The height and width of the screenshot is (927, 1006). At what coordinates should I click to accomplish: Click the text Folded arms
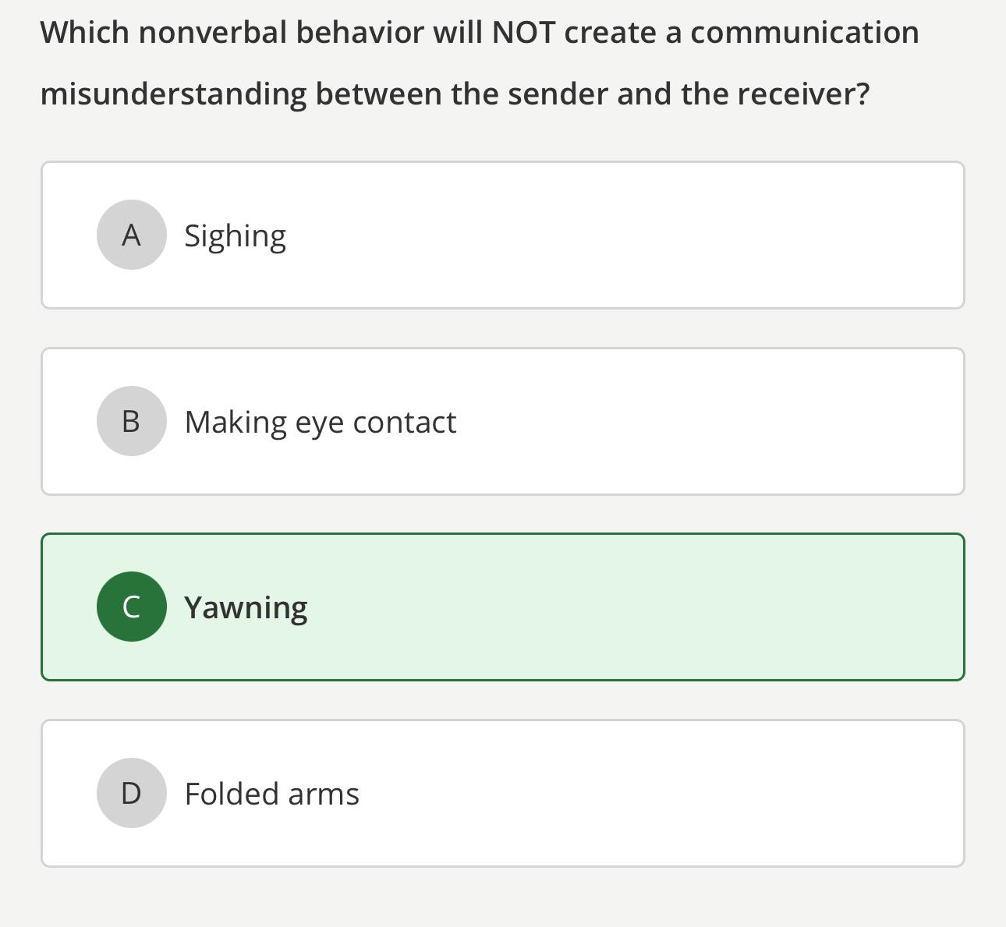coord(271,793)
